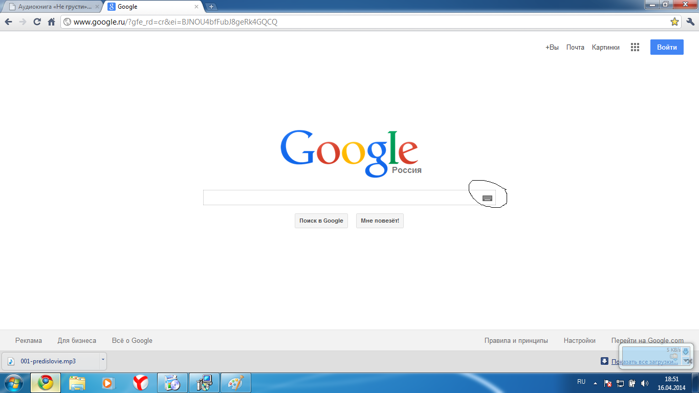Click the address bar URL

(176, 22)
